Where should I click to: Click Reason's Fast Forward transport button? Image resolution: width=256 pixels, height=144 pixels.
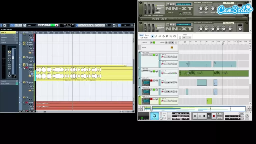point(199,116)
